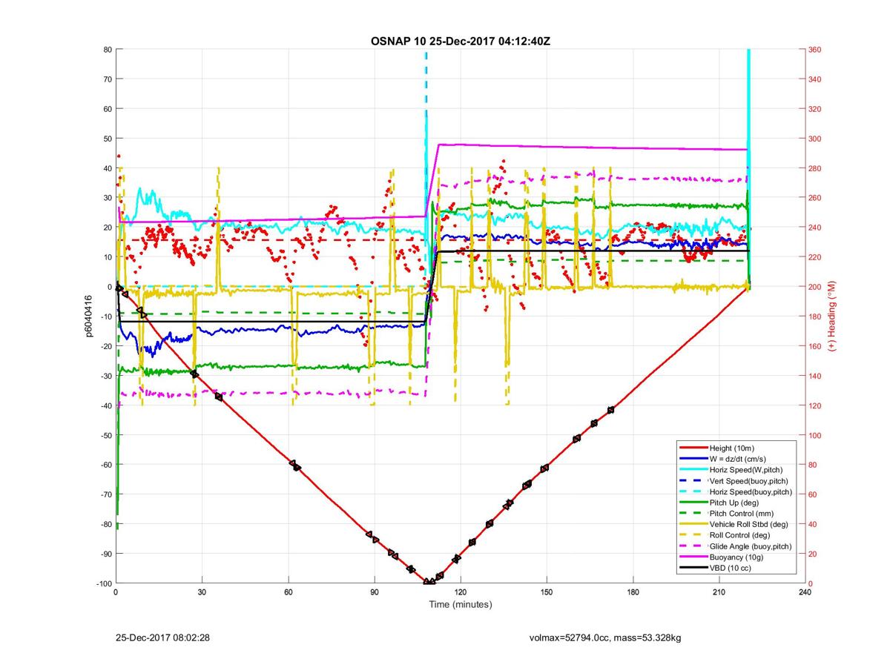Click left axis tick label -70
The image size is (890, 656).
[105, 494]
